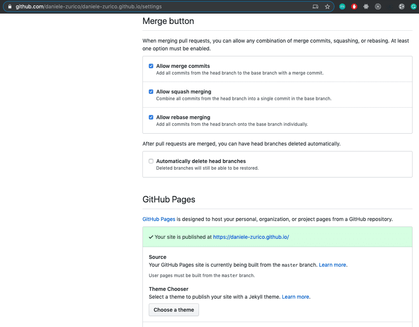The width and height of the screenshot is (419, 327).
Task: Click the checkmark in the published site banner
Action: point(151,237)
